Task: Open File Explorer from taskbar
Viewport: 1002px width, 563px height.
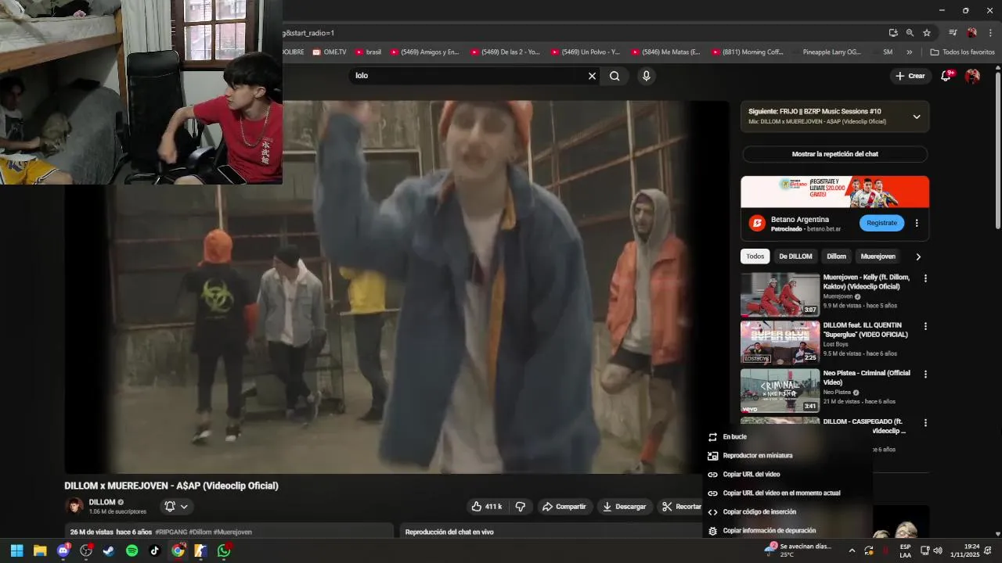Action: pyautogui.click(x=40, y=550)
